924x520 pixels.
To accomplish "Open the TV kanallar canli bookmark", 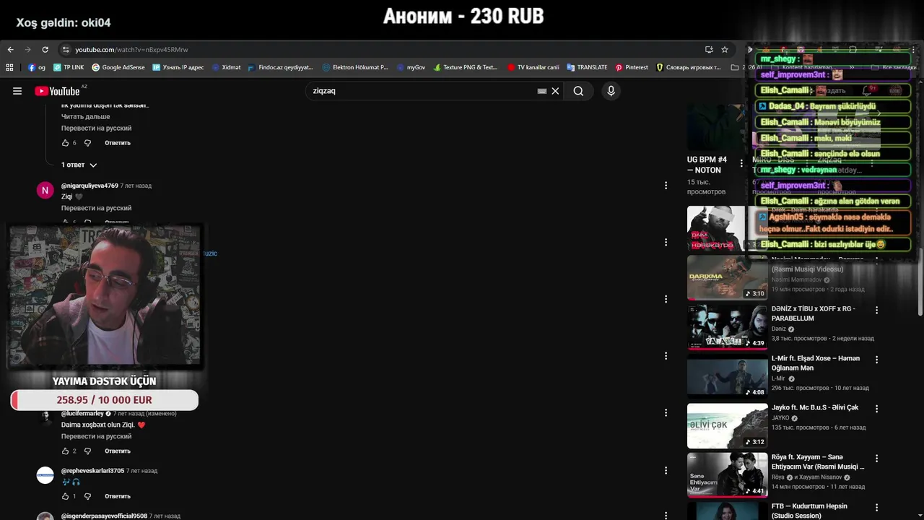I will coord(533,67).
